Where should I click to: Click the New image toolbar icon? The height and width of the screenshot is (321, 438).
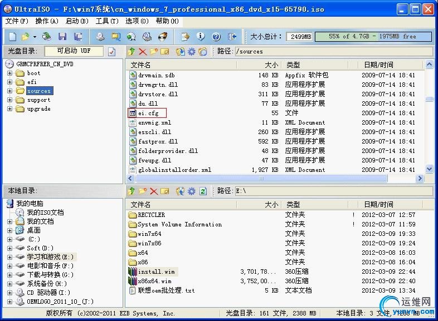click(13, 37)
